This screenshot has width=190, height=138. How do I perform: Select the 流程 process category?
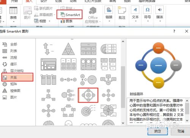tap(10, 57)
